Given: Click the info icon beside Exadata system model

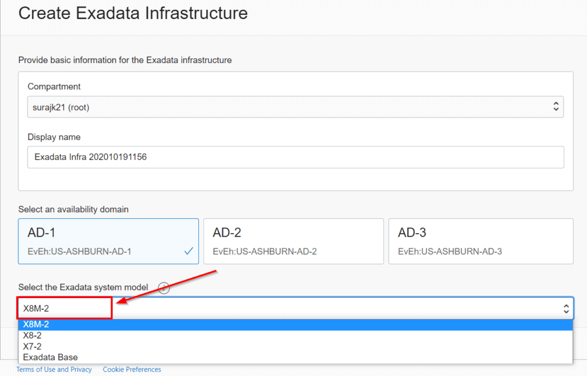Looking at the screenshot, I should click(163, 288).
